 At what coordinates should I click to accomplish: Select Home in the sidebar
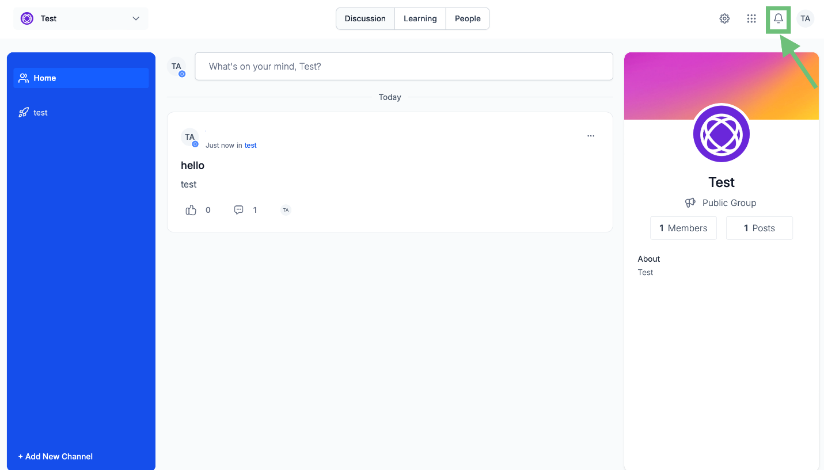[81, 78]
